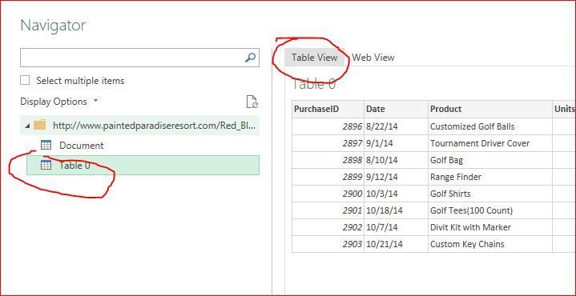Viewport: 576px width, 296px height.
Task: Click the Customized Golf Balls cell
Action: (490, 126)
